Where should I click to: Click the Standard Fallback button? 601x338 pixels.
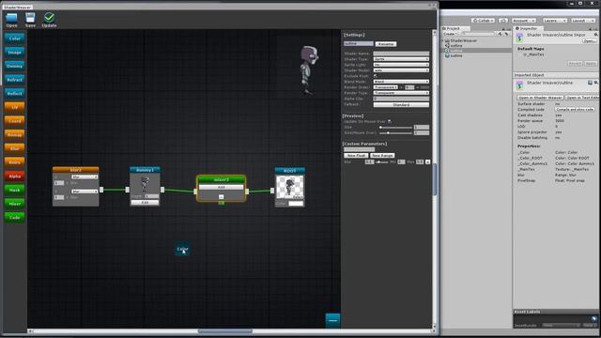pyautogui.click(x=401, y=104)
